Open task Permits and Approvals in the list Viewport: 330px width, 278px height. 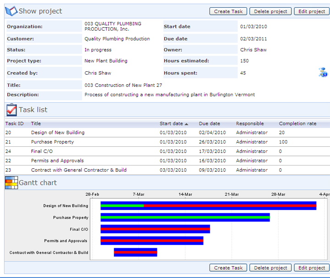[57, 160]
